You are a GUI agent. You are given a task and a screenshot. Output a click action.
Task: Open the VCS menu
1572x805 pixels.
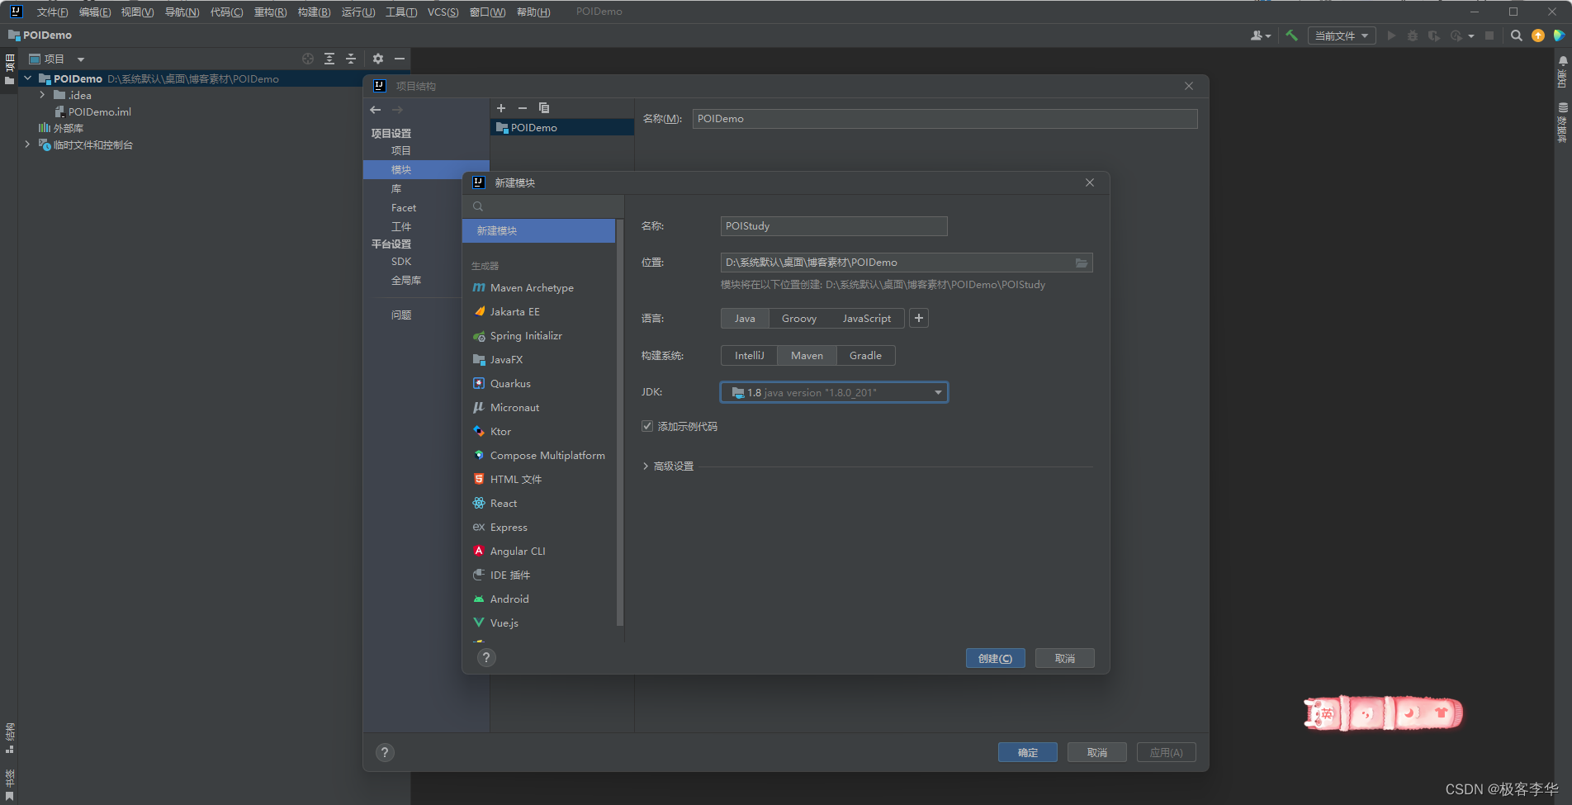(x=443, y=12)
